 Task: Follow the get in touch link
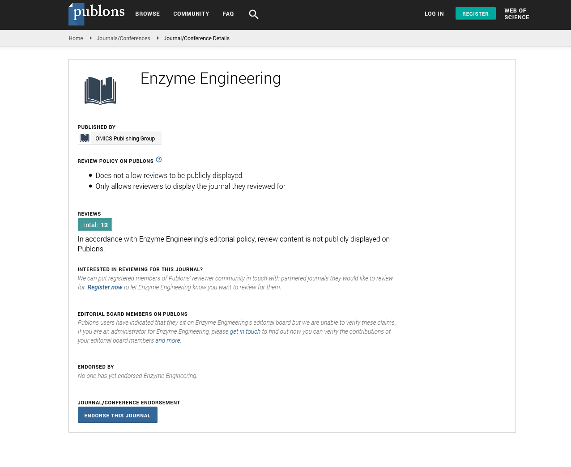point(245,331)
